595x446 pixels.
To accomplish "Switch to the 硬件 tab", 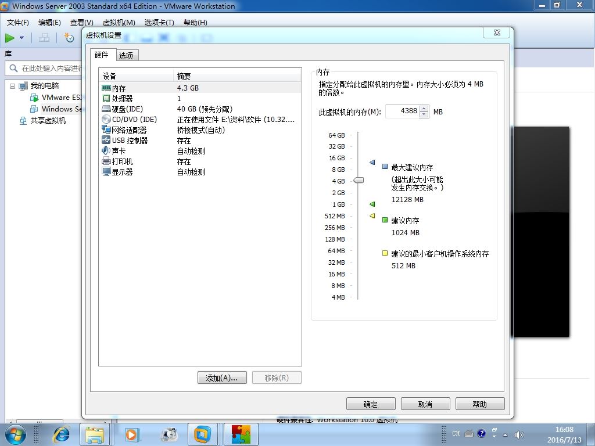I will 102,55.
